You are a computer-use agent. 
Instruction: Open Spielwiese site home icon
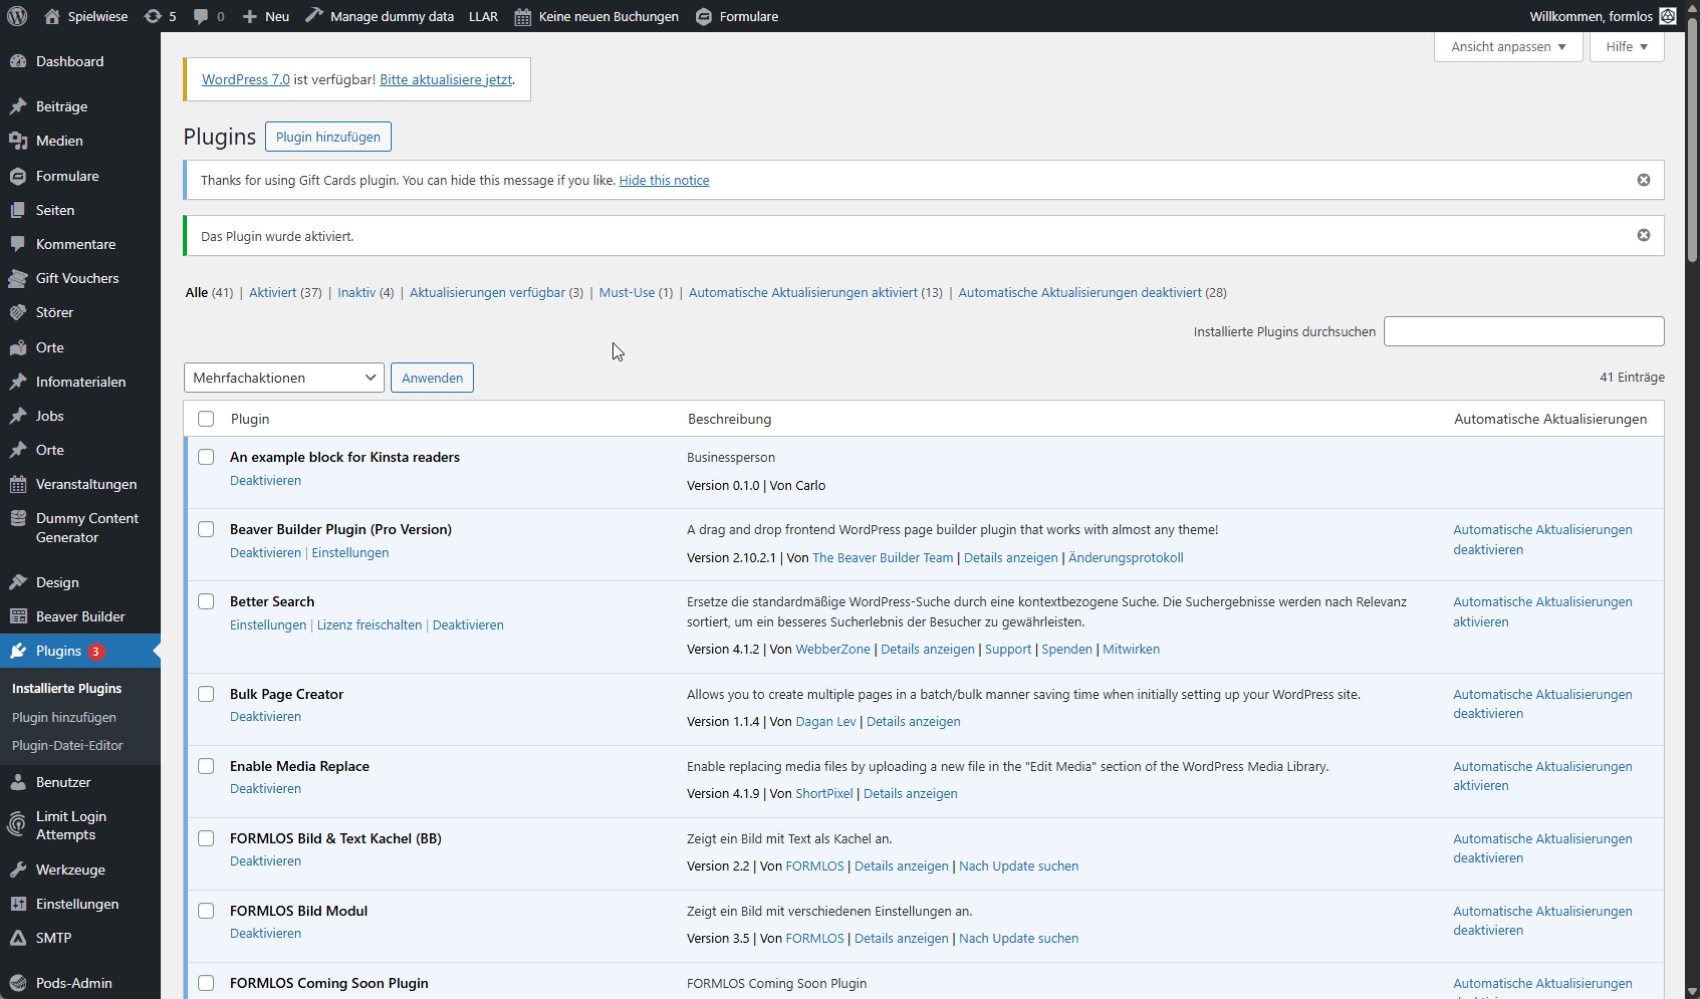[x=52, y=16]
